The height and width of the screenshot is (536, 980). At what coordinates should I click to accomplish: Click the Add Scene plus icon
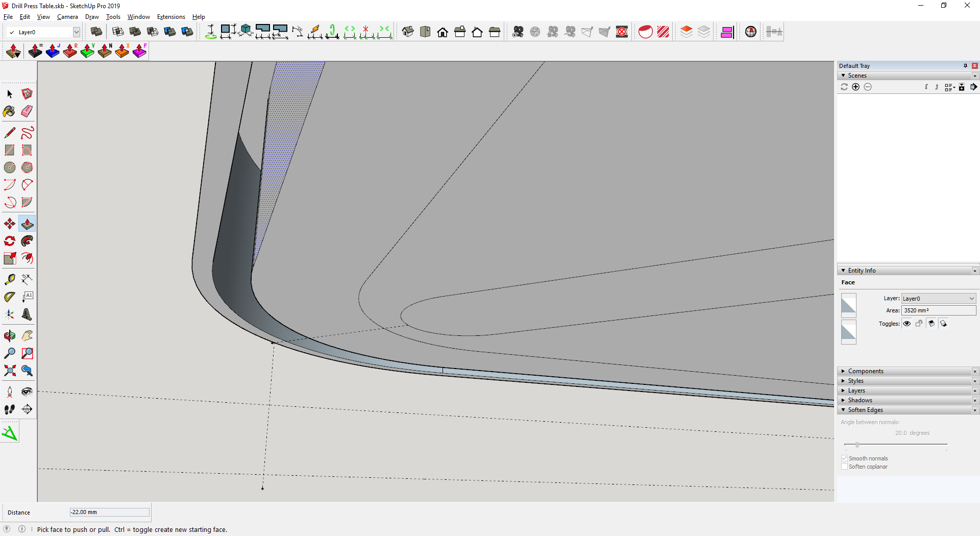click(856, 87)
